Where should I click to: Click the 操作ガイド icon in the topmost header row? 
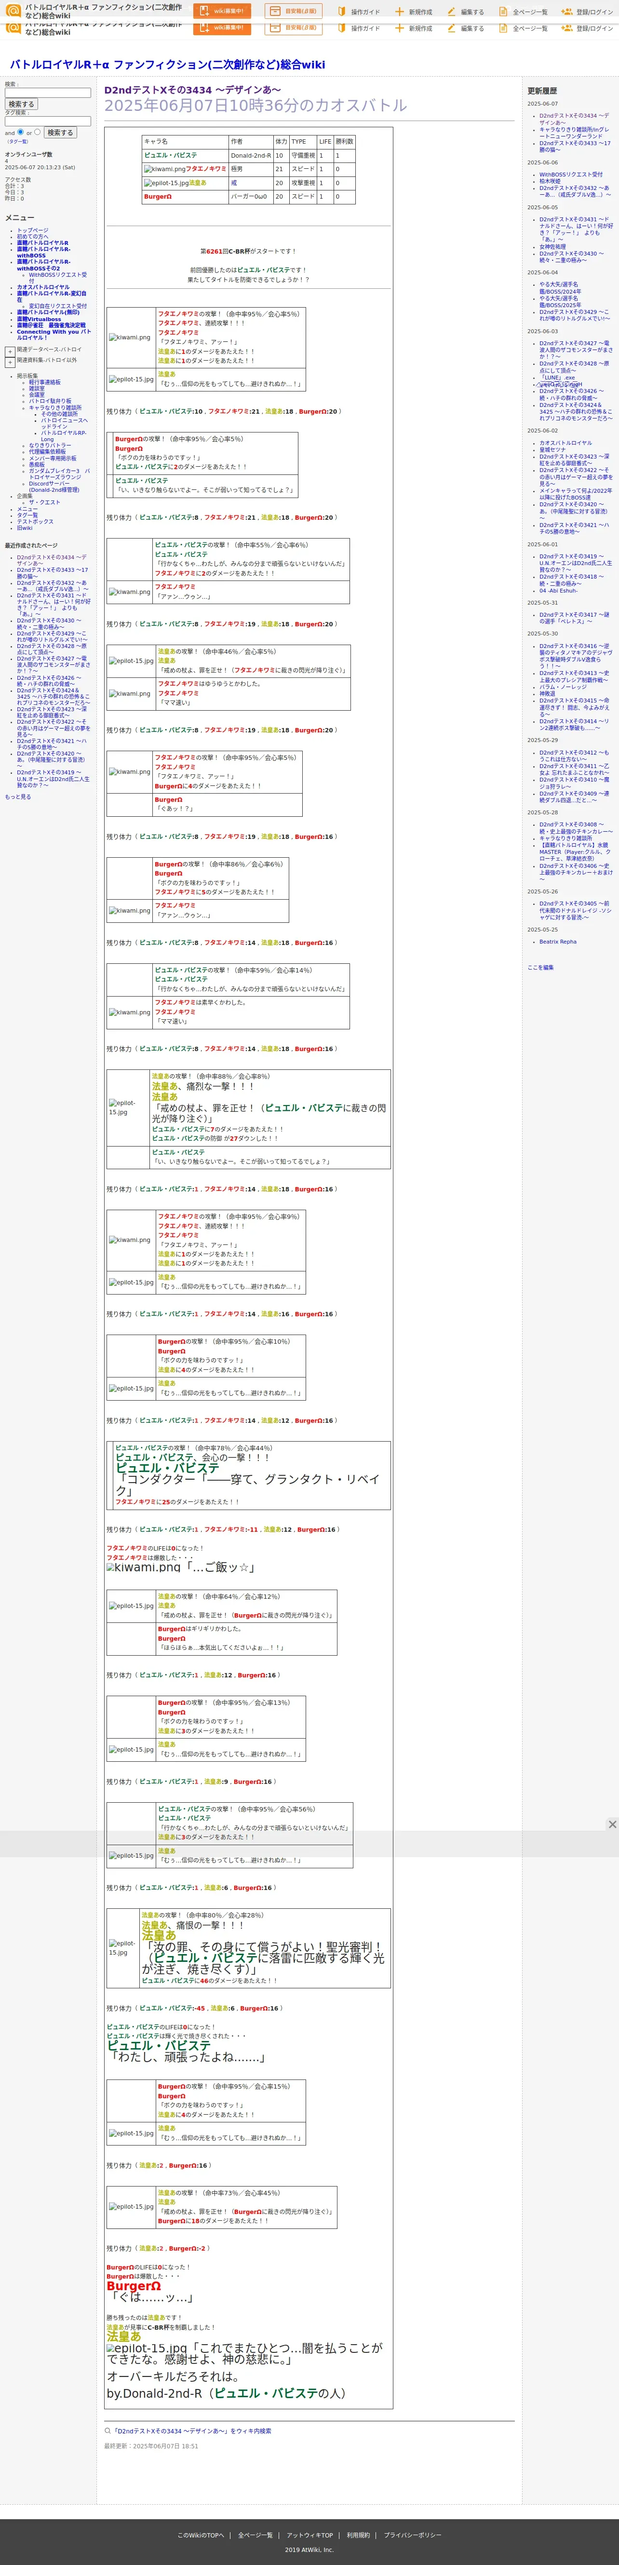[x=341, y=12]
